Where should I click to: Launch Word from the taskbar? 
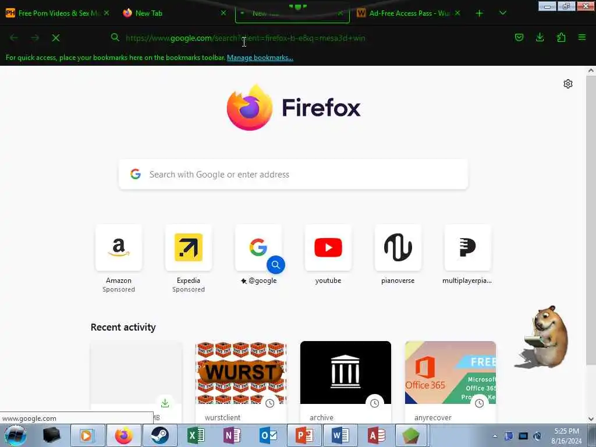pos(340,435)
